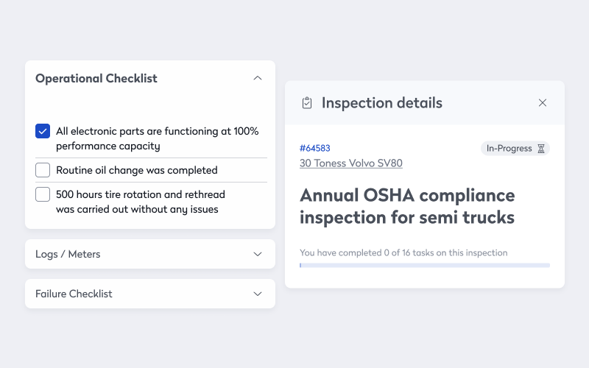
Task: Click the hourglass icon in status badge
Action: 541,149
